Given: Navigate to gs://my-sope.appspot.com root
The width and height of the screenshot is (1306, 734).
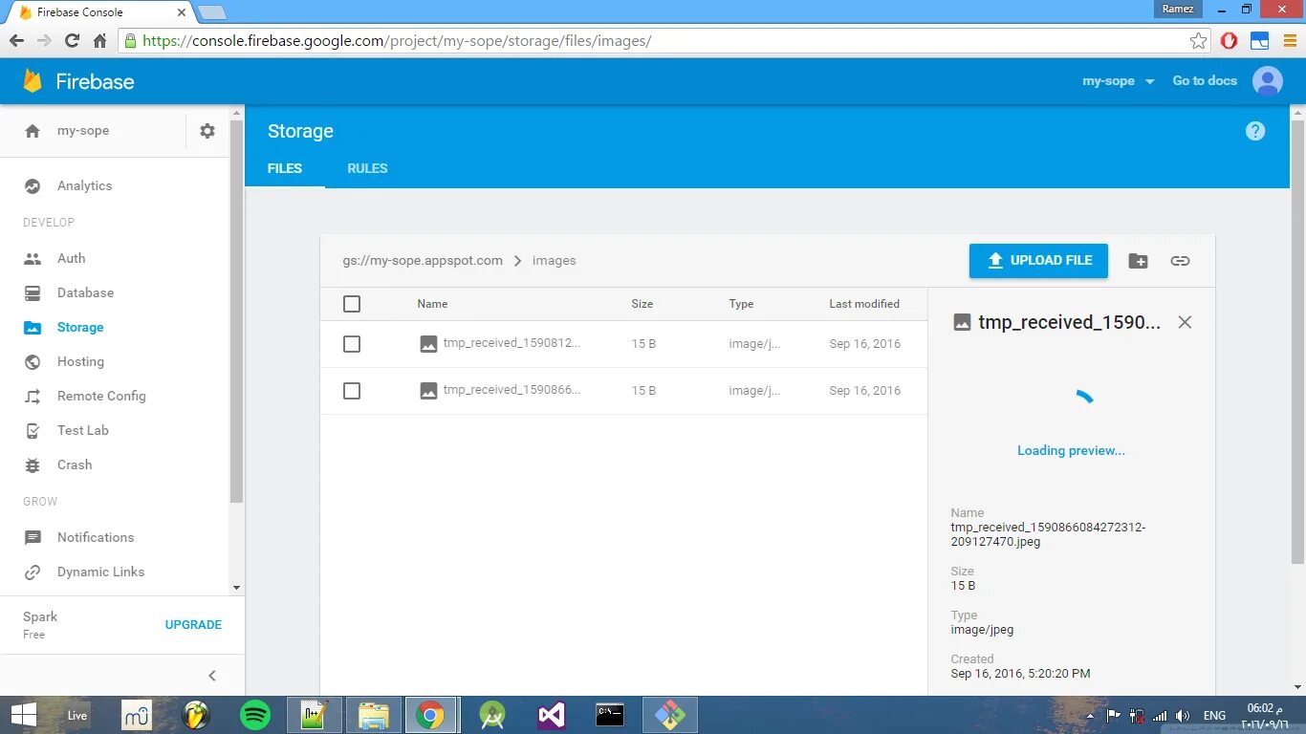Looking at the screenshot, I should coord(423,261).
